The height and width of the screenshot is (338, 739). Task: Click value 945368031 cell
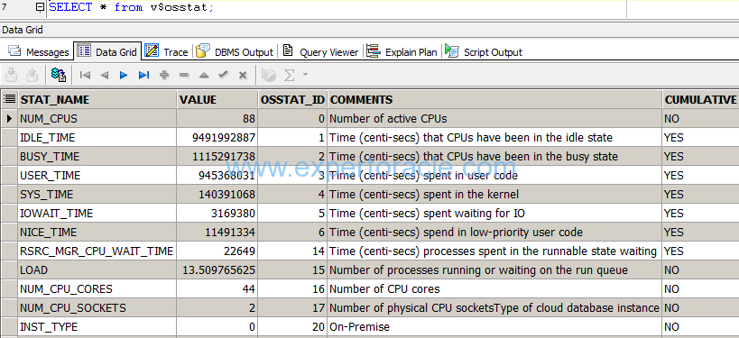click(x=217, y=175)
